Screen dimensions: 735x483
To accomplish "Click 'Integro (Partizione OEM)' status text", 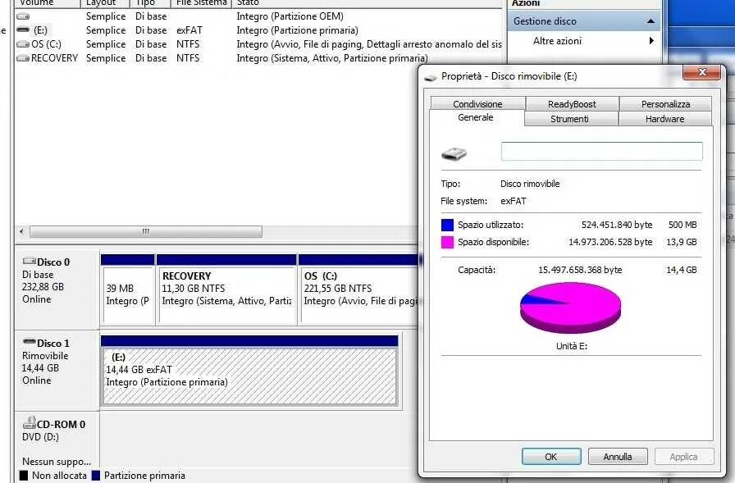I will point(290,16).
